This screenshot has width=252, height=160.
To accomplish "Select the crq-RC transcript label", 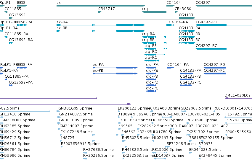I will coord(151,58).
